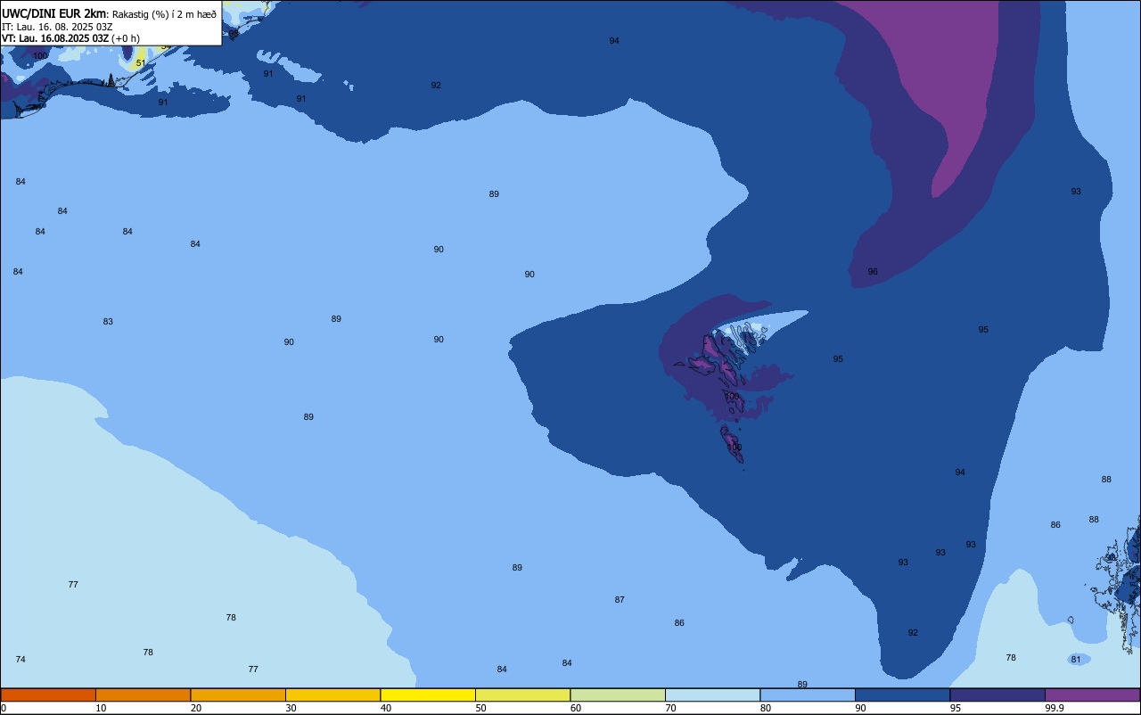Click the pale blue 70–80 legend swatch

tap(712, 694)
